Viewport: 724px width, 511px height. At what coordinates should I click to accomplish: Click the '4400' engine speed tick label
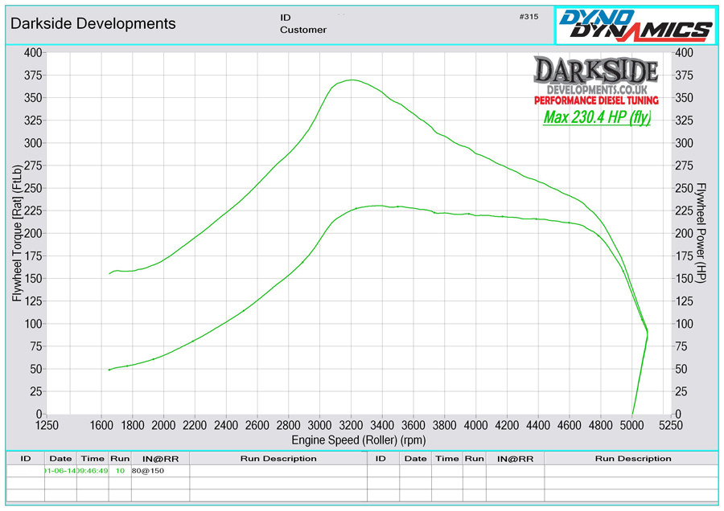tap(538, 425)
